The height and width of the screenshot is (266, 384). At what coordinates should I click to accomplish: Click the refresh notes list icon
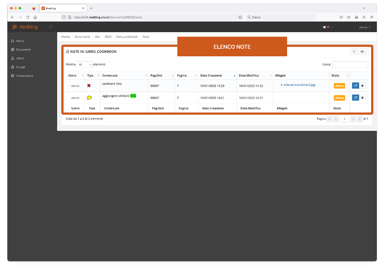click(x=354, y=51)
